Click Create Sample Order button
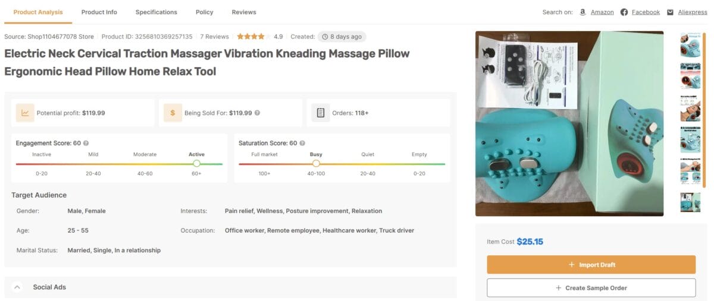Screen dimensions: 714x301 [x=591, y=288]
